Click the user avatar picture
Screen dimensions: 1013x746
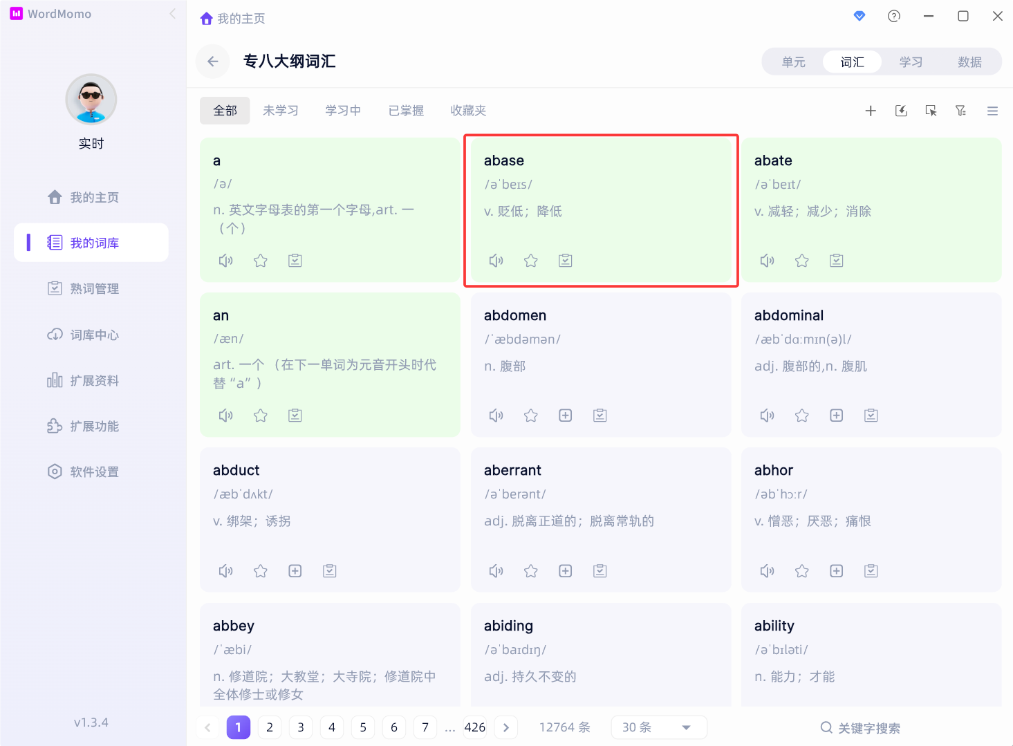91,100
